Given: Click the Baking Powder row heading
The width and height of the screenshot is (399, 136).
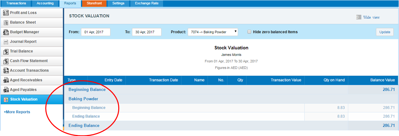Looking at the screenshot, I should coord(83,99).
